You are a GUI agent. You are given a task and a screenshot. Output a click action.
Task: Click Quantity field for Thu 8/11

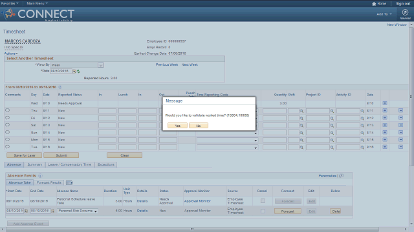tap(274, 111)
